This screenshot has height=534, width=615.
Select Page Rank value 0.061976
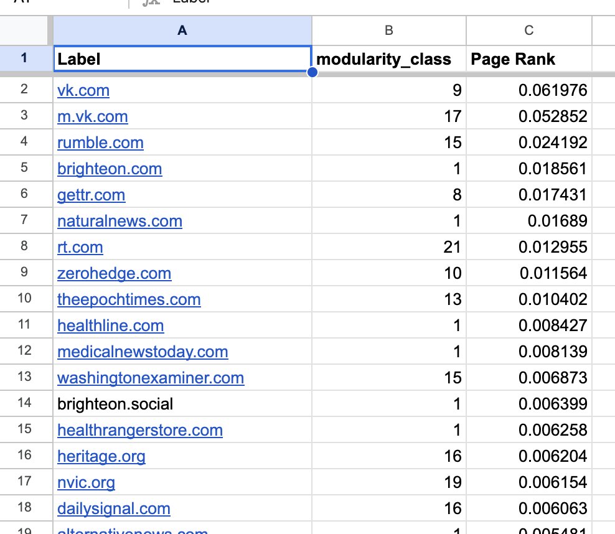coord(528,90)
